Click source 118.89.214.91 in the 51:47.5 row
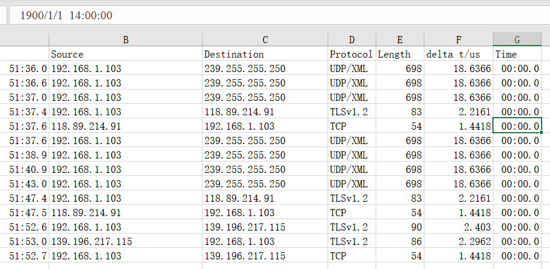Viewport: 550px width, 269px height. click(126, 213)
